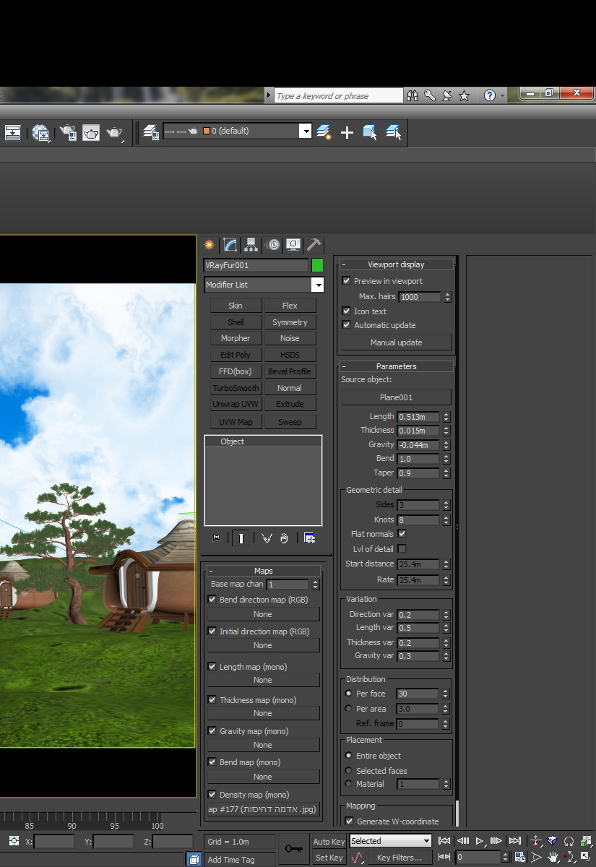Screen dimensions: 596x867
Task: Enable the Lvl of detail checkbox
Action: [x=402, y=549]
